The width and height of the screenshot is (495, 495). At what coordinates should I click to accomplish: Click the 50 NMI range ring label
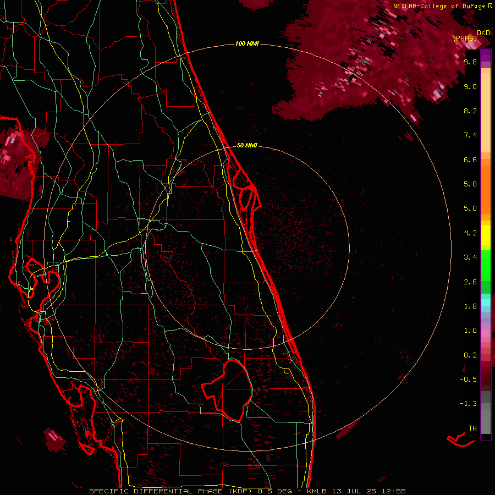[247, 145]
